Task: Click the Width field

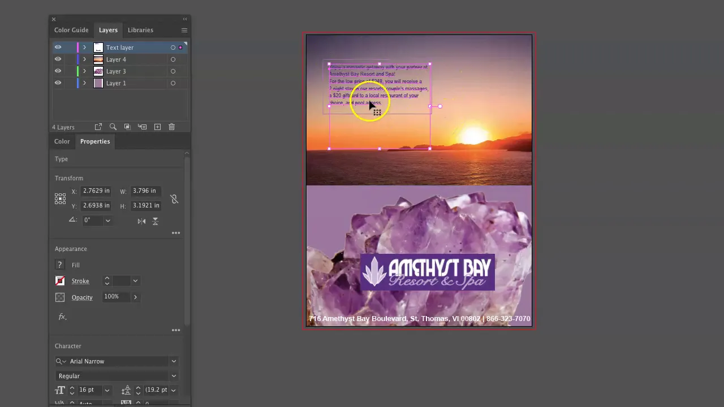Action: 146,191
